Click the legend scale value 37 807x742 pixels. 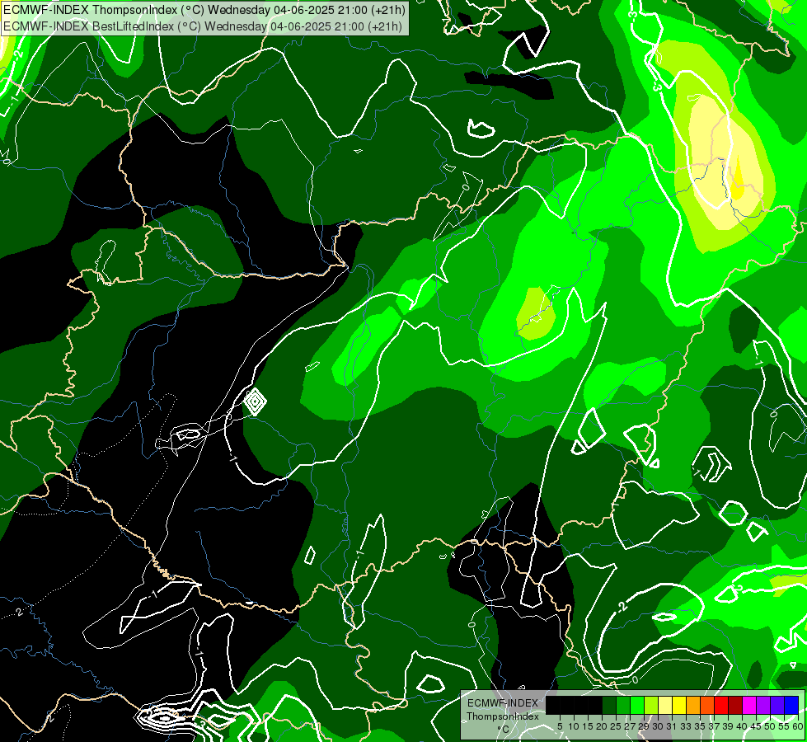714,726
